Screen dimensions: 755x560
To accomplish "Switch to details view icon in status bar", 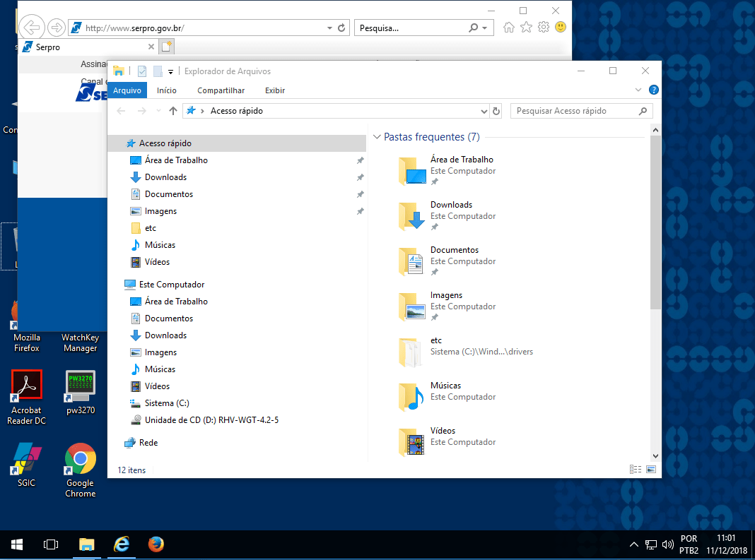I will 635,469.
